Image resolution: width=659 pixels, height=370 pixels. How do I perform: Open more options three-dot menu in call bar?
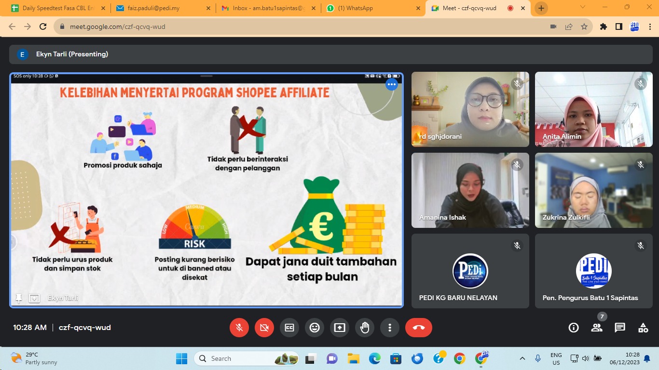390,328
